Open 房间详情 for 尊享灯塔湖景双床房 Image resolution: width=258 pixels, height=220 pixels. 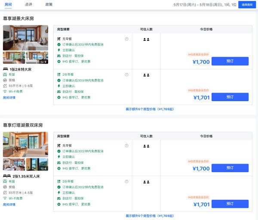[9, 205]
